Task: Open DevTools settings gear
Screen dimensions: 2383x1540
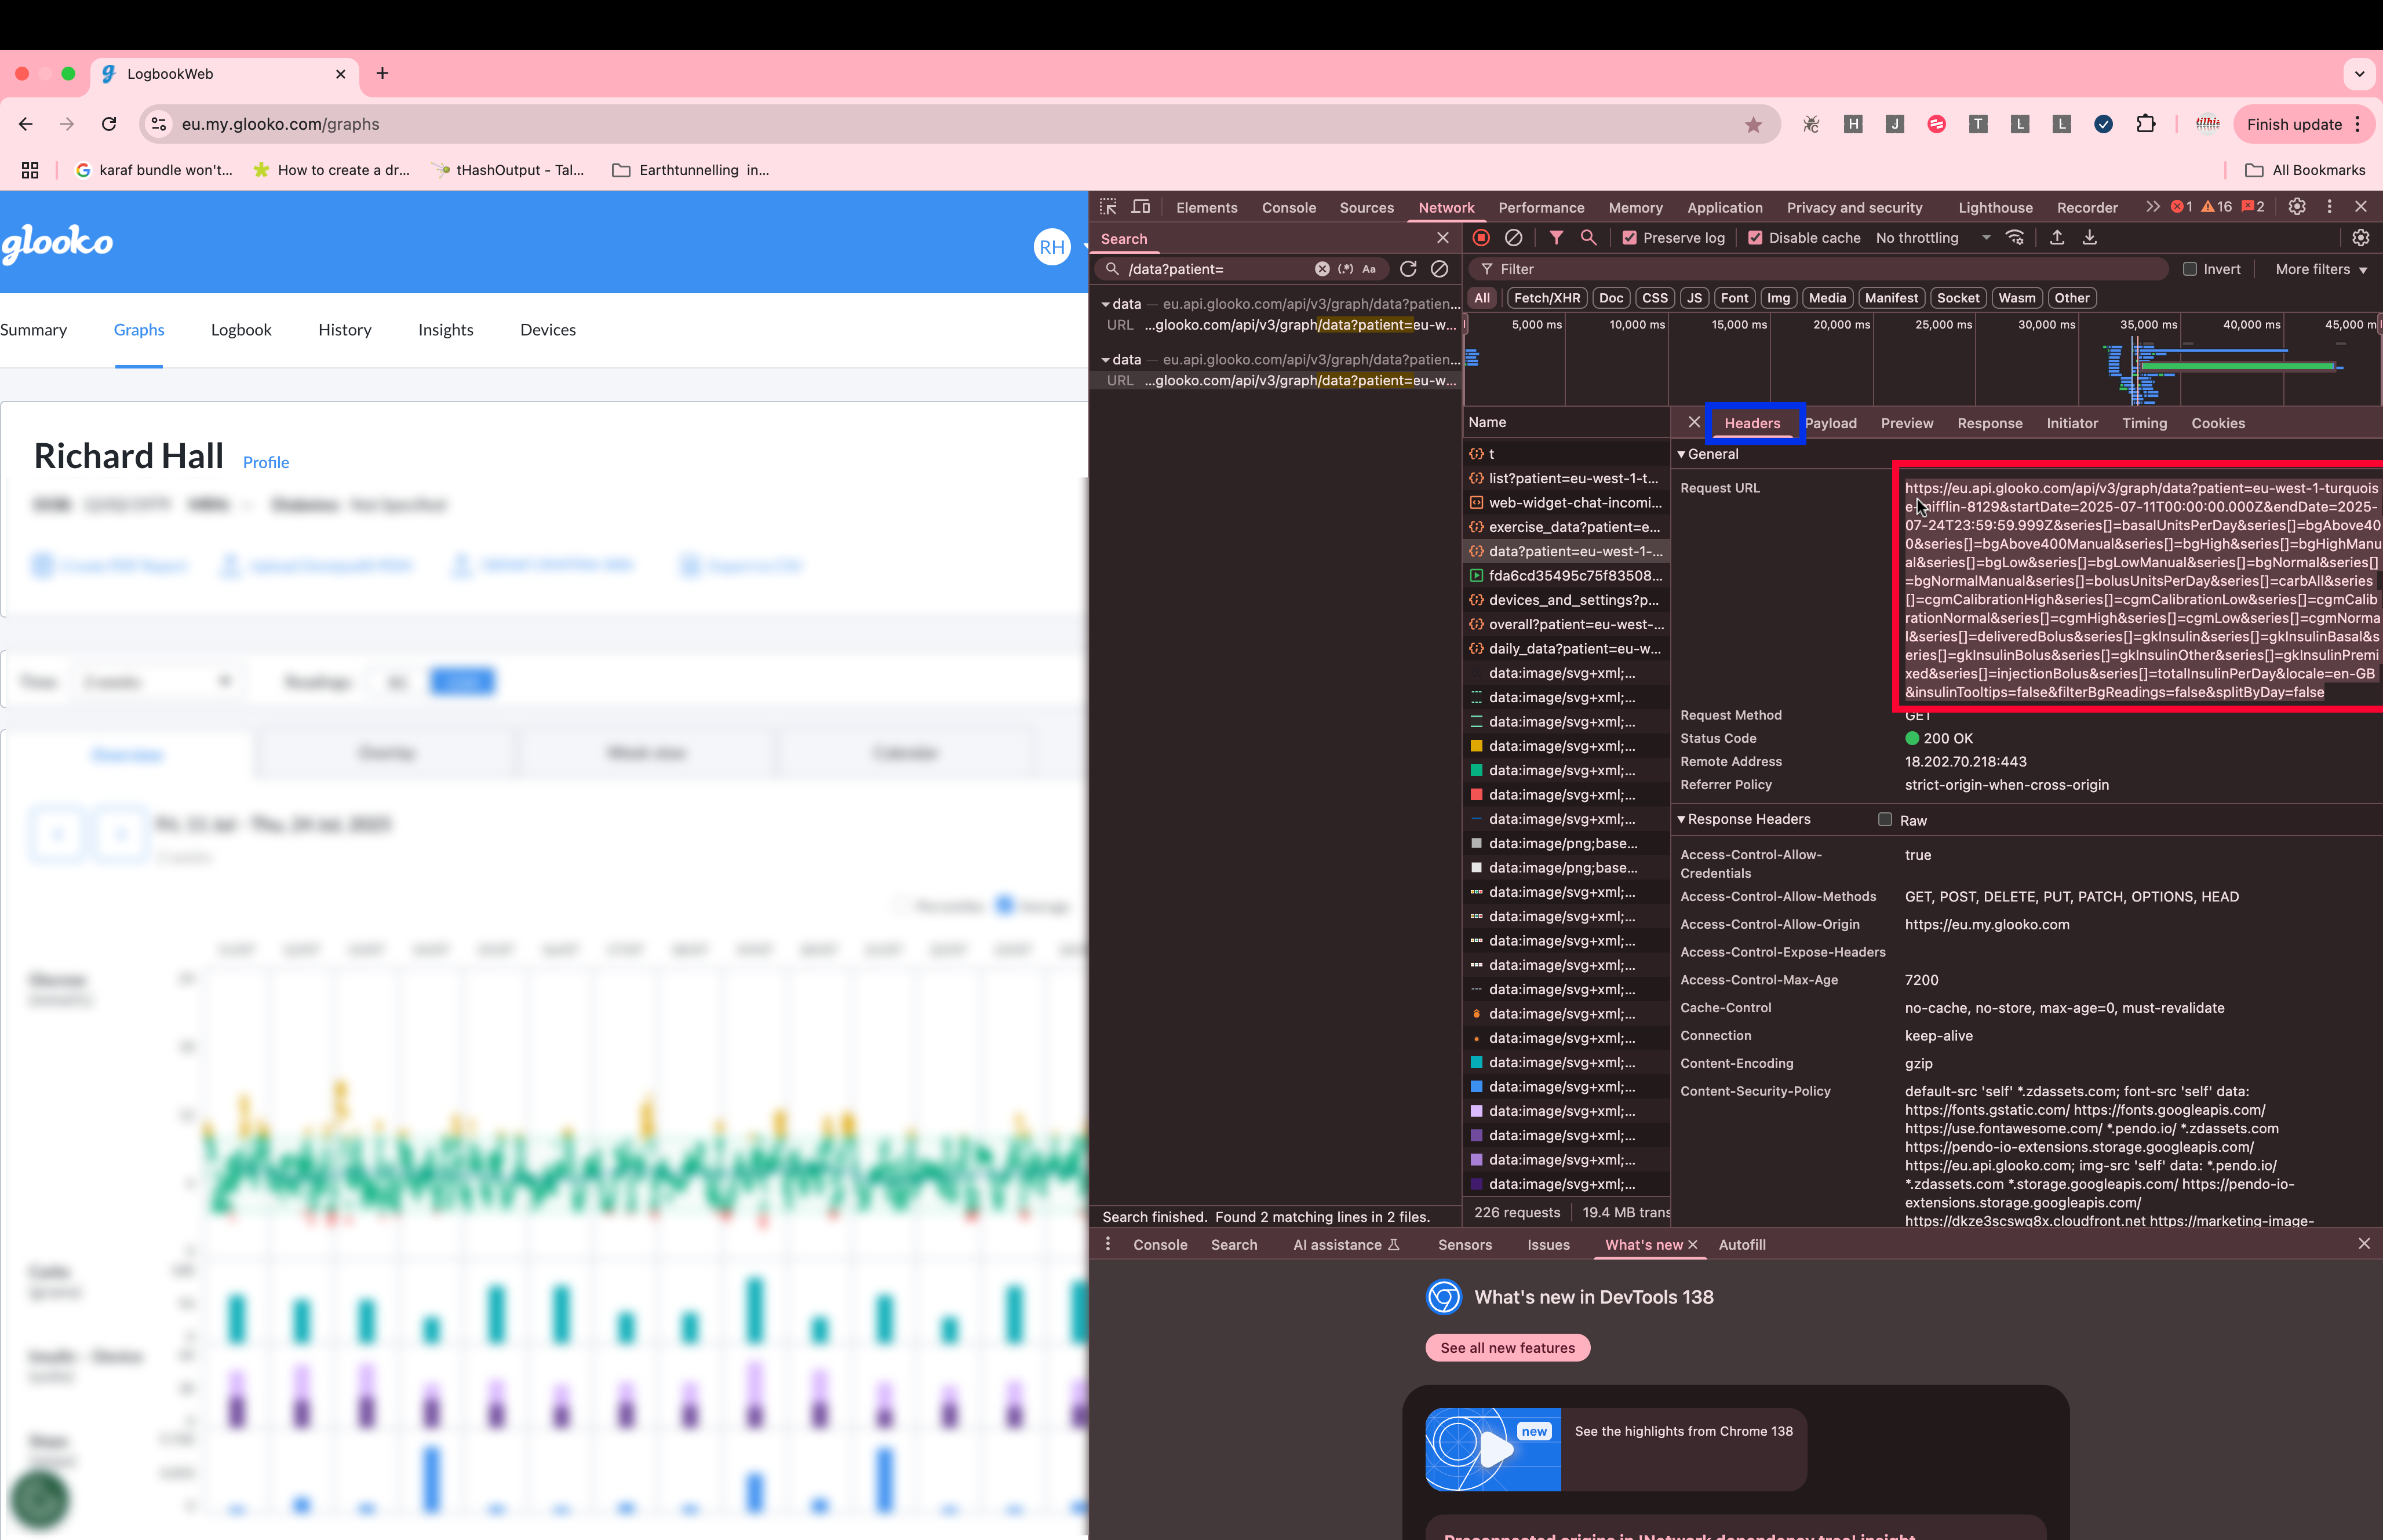Action: pos(2297,207)
